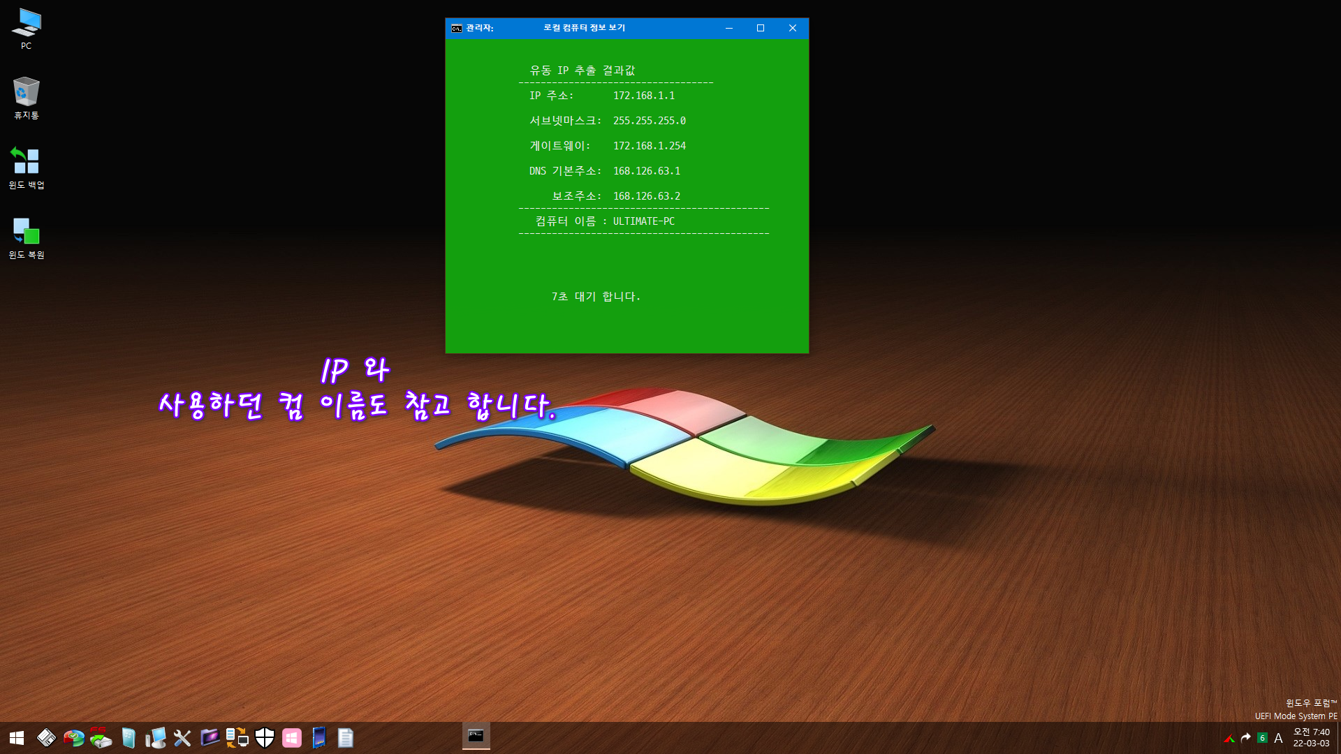Click the show desktop strip at taskbar end
1341x754 pixels.
click(1338, 738)
